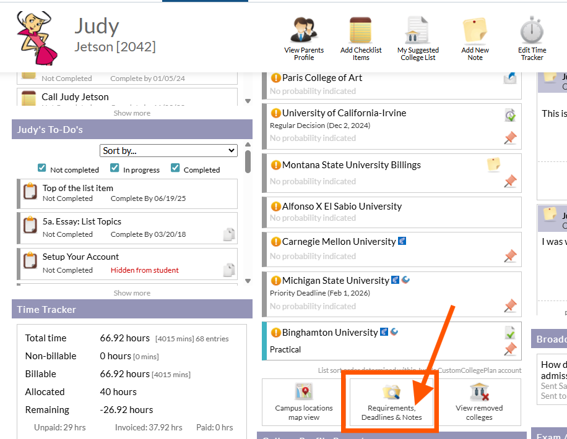Viewport: 567px width, 439px height.
Task: Click pushpin icon for Montana State University Billings
Action: pyautogui.click(x=510, y=181)
